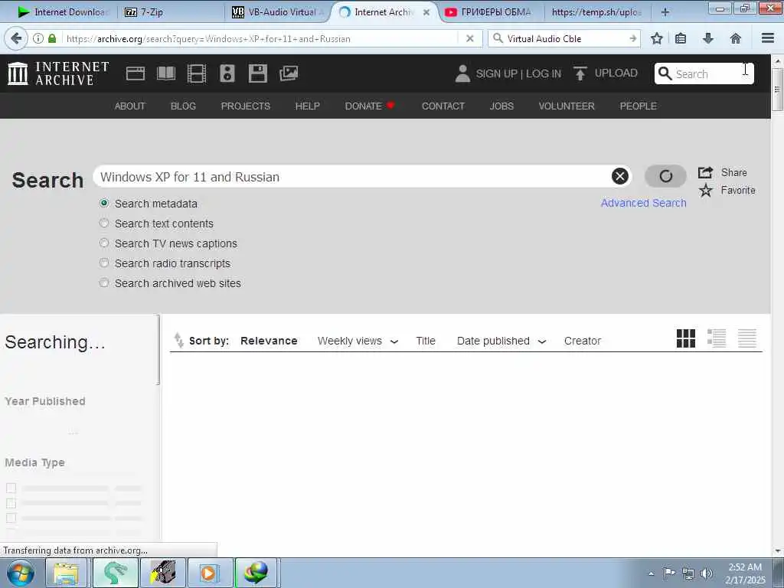Click the Favorite star icon
784x588 pixels.
[x=705, y=191]
